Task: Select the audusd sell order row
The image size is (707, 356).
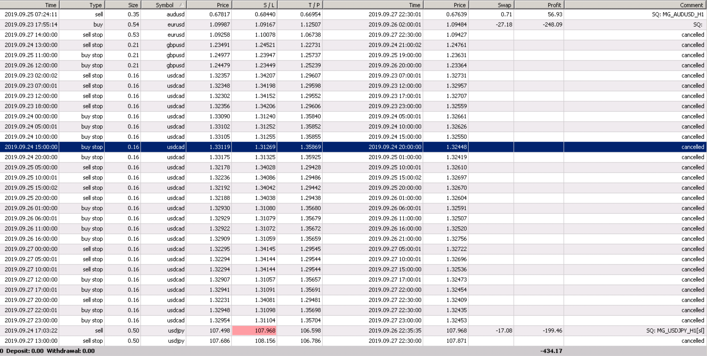Action: [176, 14]
